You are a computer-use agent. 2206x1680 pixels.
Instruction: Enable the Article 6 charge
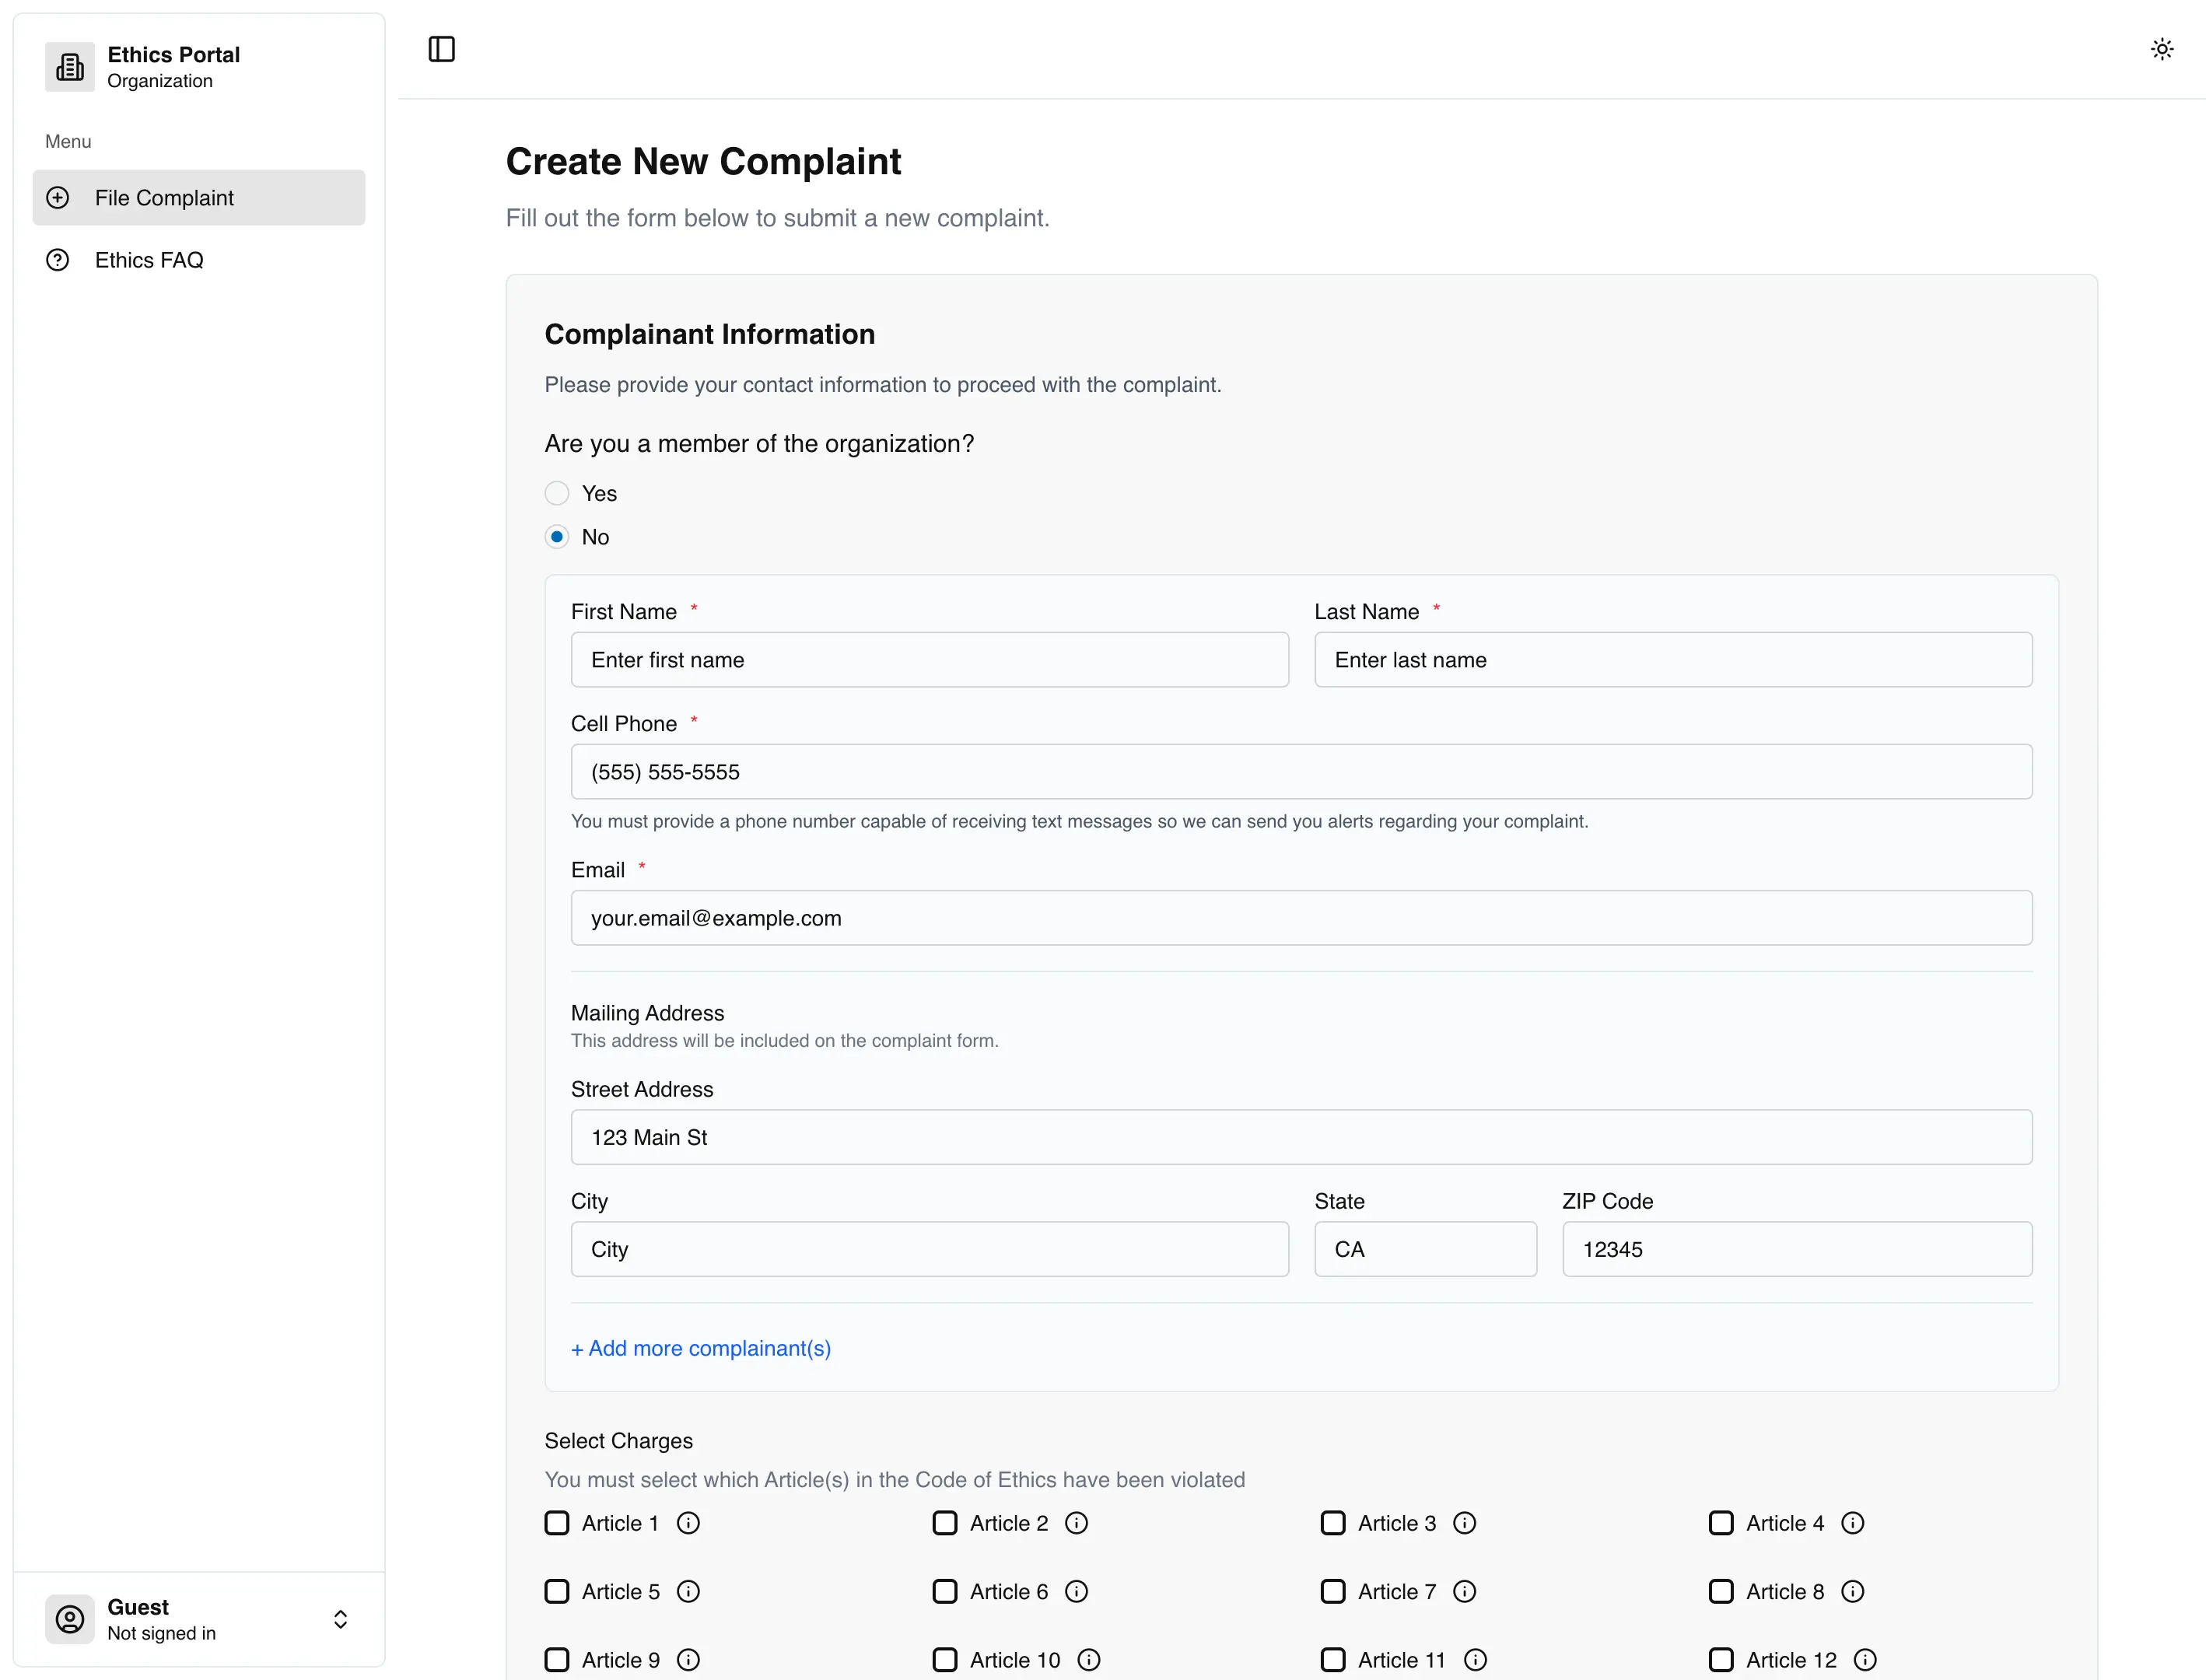click(x=945, y=1591)
